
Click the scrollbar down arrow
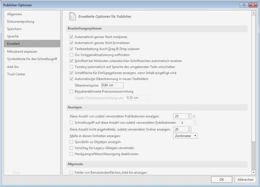(253, 172)
